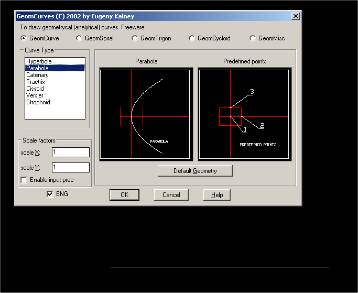Viewport: 358px width, 293px height.
Task: Click the Parabola preview image
Action: click(x=145, y=114)
